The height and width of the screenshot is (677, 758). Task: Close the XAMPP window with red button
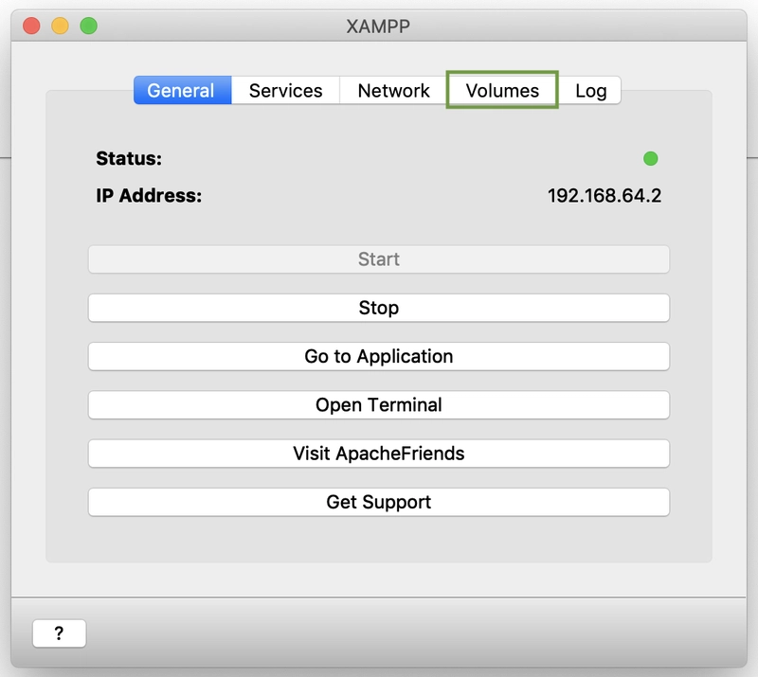[31, 26]
